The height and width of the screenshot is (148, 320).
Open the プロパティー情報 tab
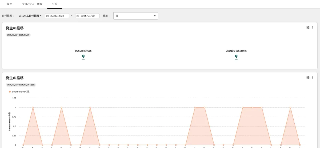pyautogui.click(x=32, y=4)
